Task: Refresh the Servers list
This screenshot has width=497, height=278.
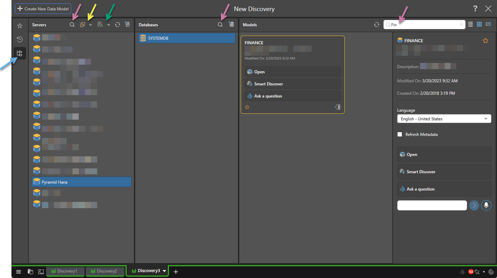Action: 118,25
